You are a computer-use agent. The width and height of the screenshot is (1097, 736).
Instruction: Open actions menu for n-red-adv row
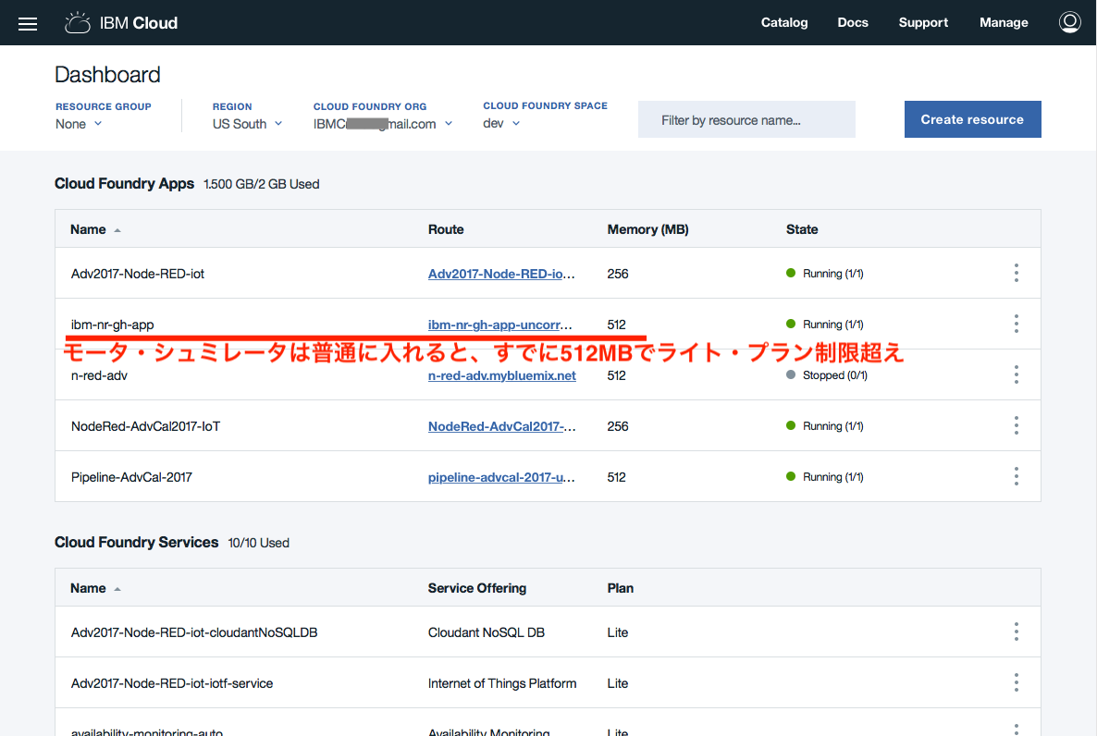[1016, 375]
